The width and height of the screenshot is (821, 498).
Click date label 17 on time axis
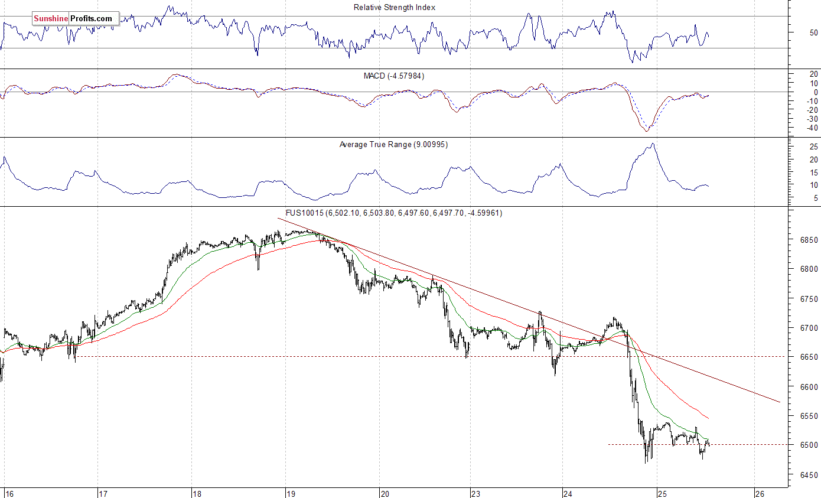103,493
